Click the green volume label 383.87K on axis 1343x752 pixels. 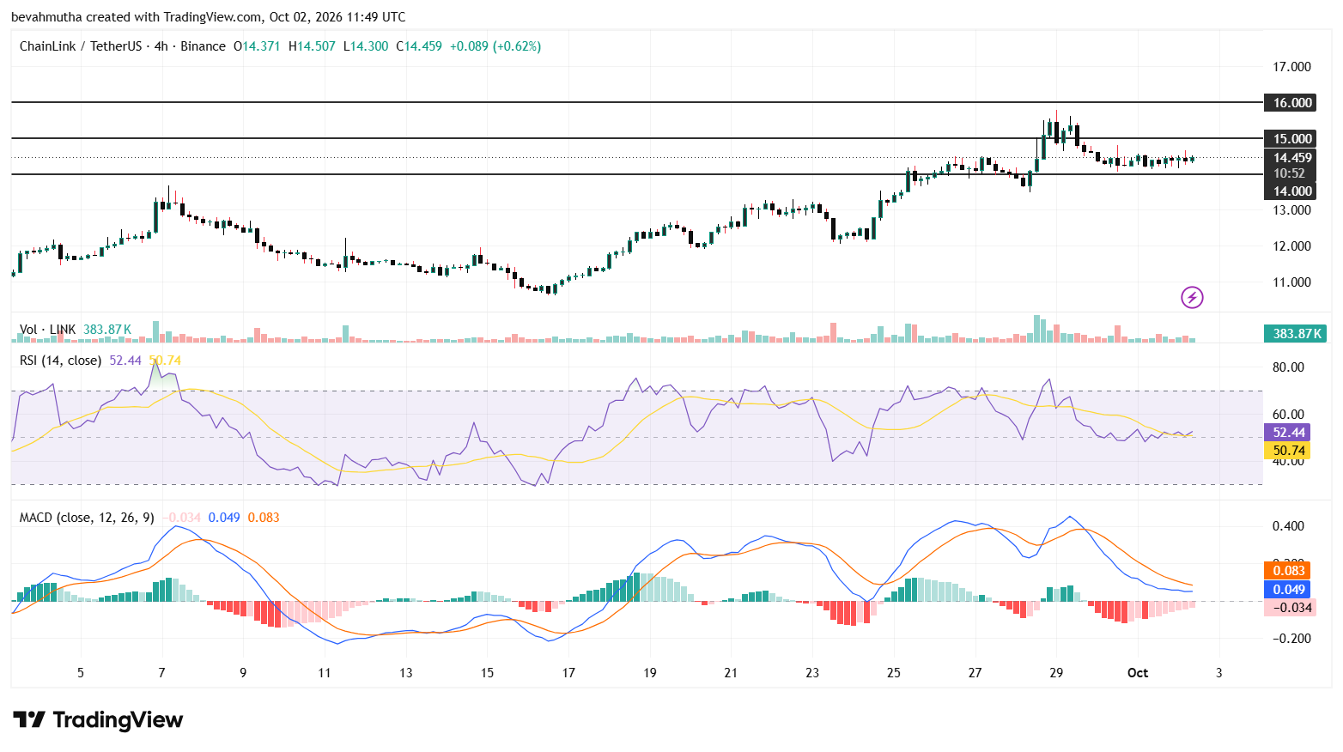[1295, 334]
